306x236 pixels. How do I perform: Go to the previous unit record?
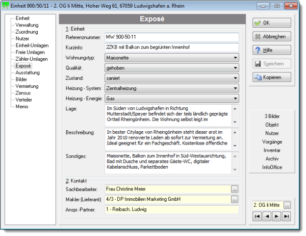tap(267, 216)
